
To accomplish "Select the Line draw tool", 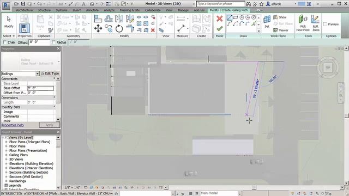I will tap(230, 17).
